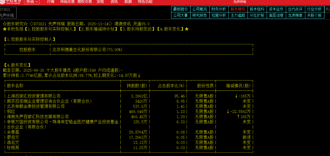
Task: Click the 持股数(股) column header
Action: point(137,86)
